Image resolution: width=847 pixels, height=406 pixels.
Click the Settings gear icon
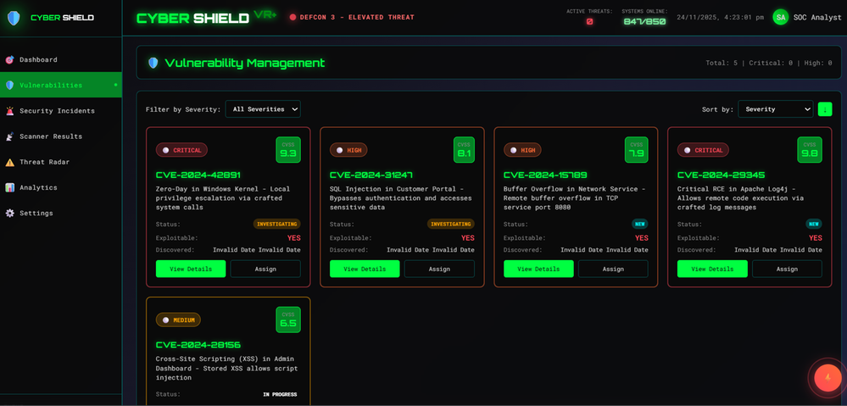9,214
